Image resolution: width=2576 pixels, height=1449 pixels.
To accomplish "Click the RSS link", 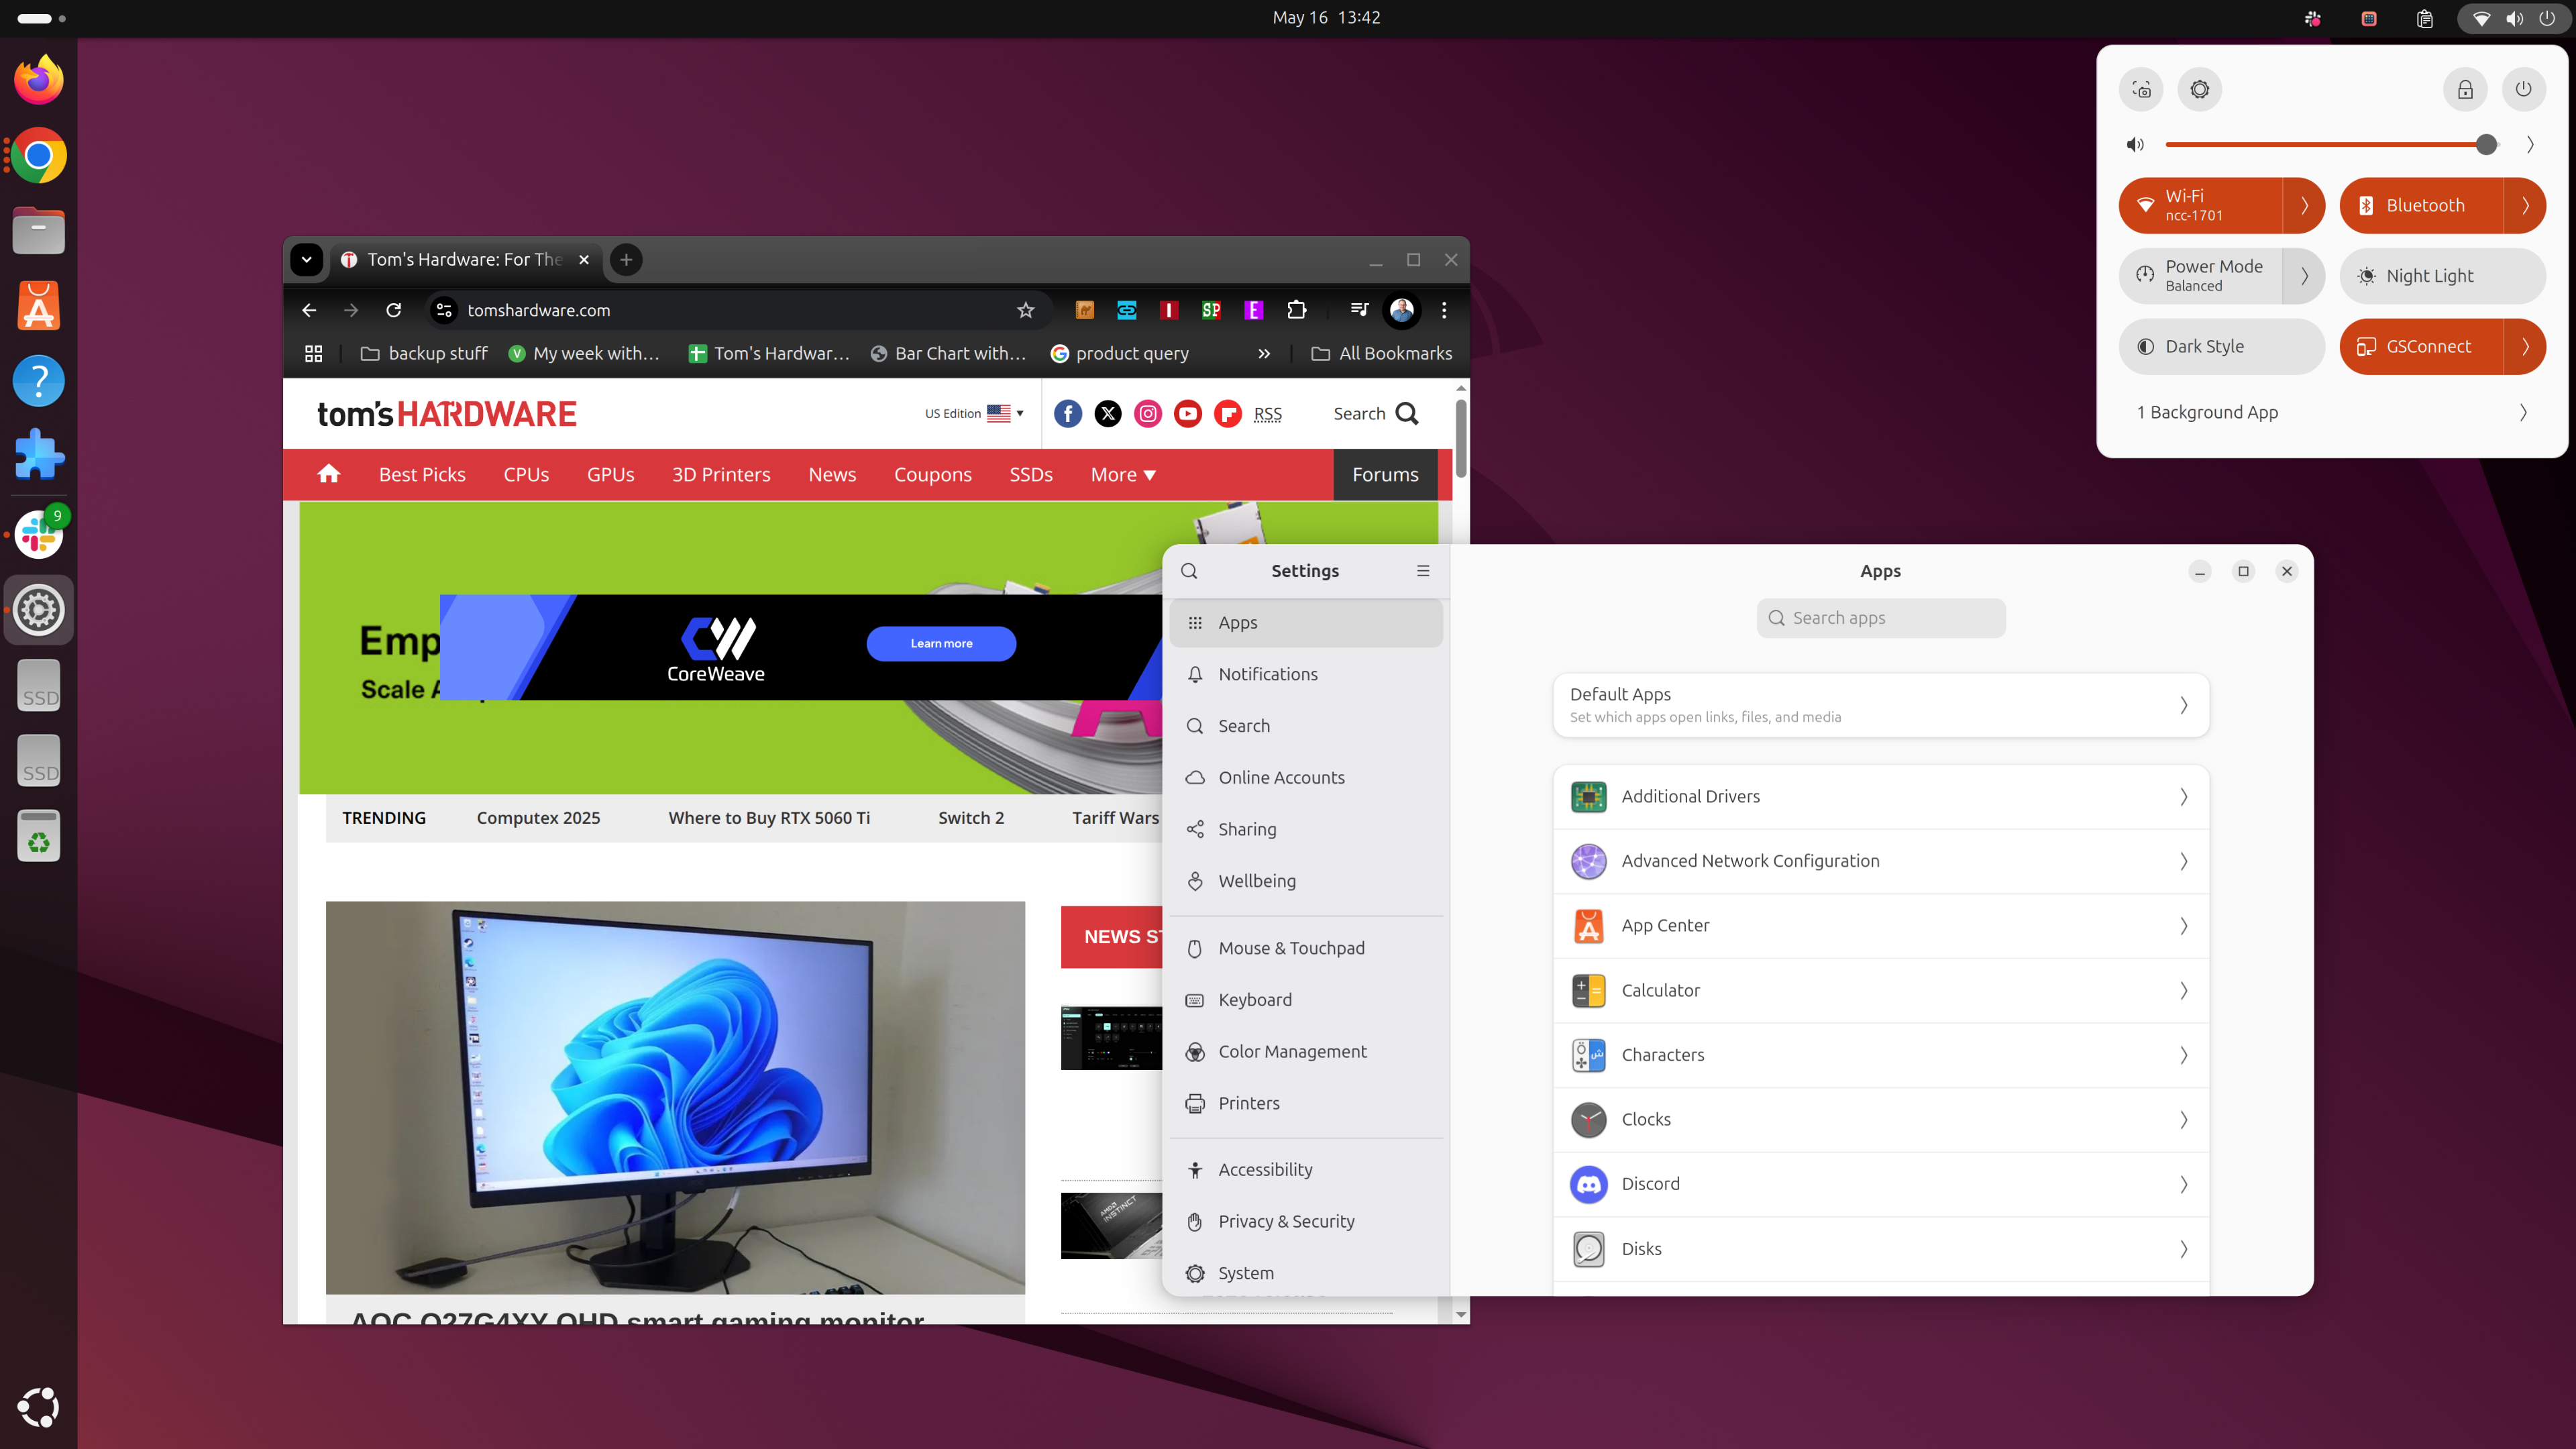I will click(1268, 414).
